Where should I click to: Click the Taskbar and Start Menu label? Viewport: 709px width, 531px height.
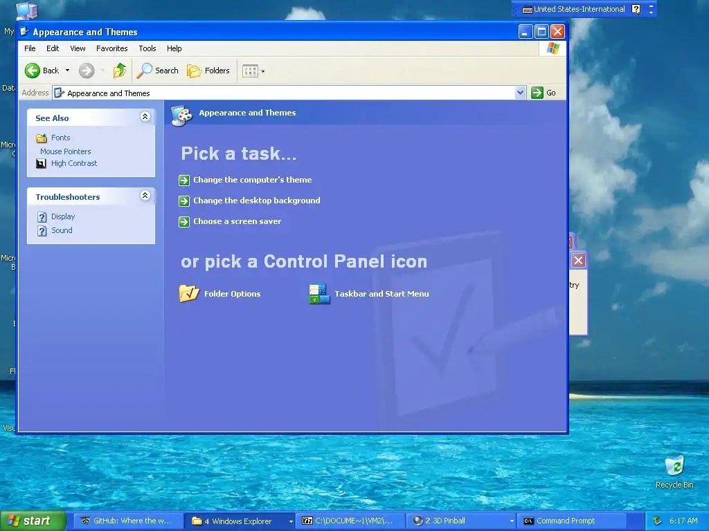tap(382, 294)
